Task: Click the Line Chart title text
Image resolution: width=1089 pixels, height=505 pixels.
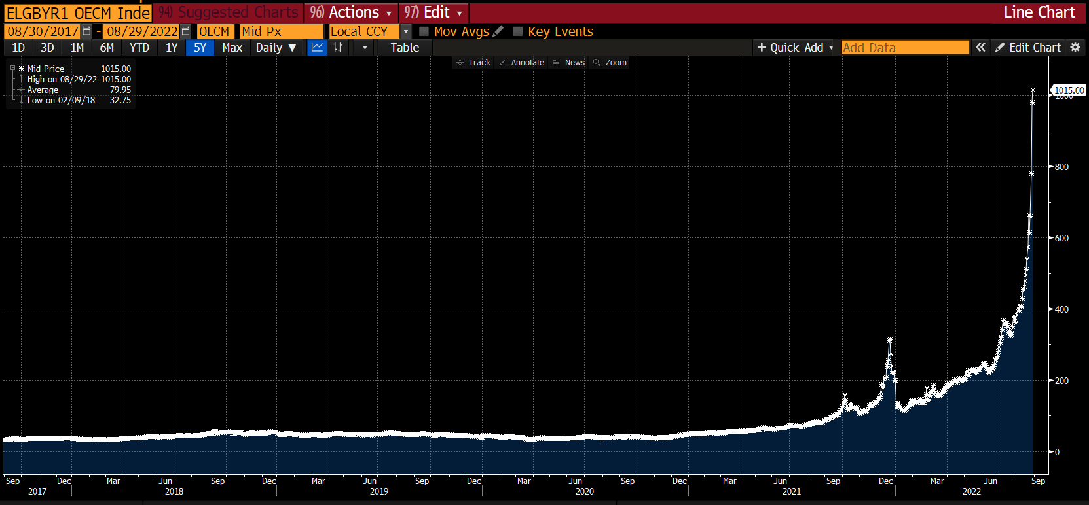Action: coord(1039,12)
